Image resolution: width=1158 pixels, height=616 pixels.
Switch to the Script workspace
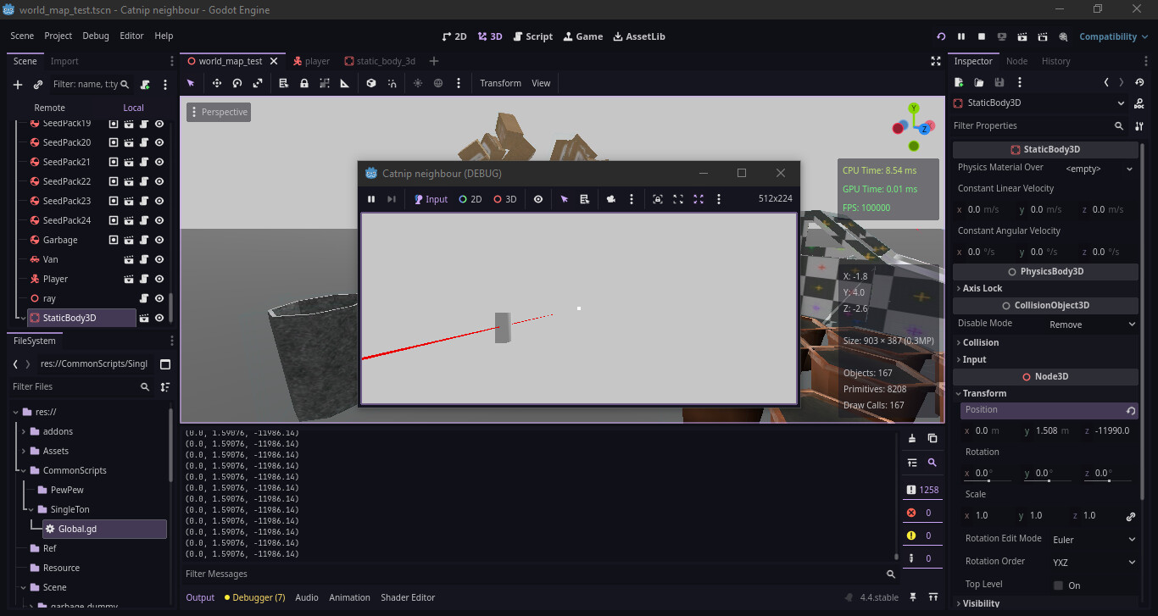532,36
